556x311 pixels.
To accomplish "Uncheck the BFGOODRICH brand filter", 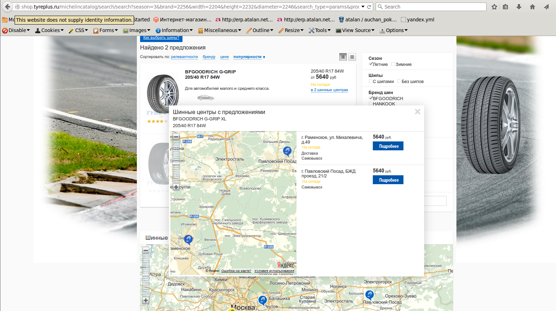I will pyautogui.click(x=371, y=98).
